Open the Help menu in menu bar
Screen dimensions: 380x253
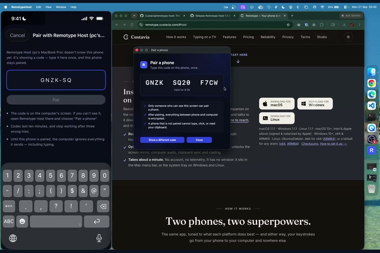(74, 7)
